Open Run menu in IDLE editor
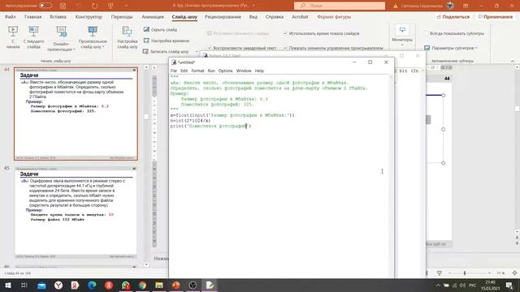The height and width of the screenshot is (292, 520). (x=211, y=71)
